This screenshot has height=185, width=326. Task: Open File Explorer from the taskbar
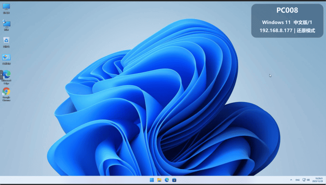coord(159,180)
